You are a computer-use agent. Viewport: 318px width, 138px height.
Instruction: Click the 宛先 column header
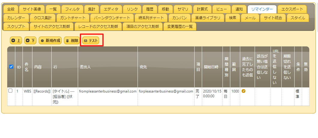pos(166,67)
